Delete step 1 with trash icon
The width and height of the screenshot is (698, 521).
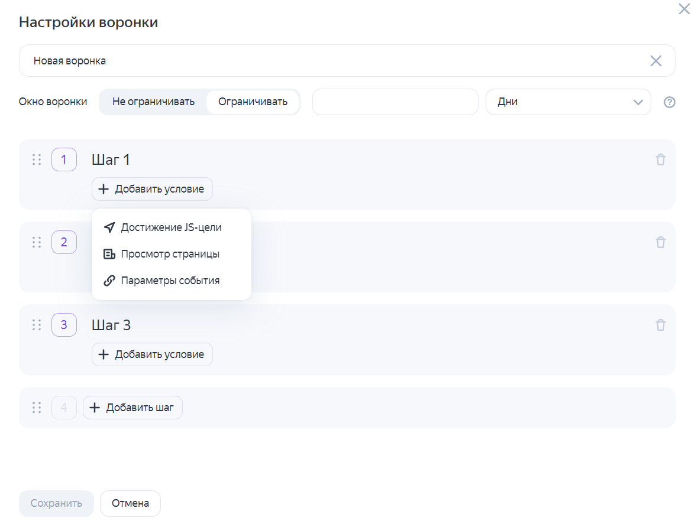(661, 159)
